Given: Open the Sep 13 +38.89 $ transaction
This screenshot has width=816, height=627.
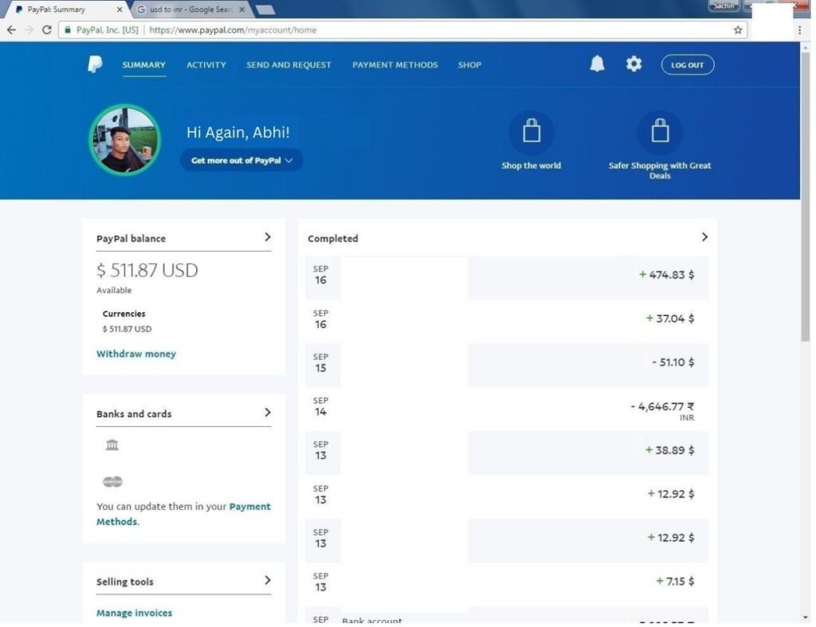Looking at the screenshot, I should pyautogui.click(x=507, y=453).
